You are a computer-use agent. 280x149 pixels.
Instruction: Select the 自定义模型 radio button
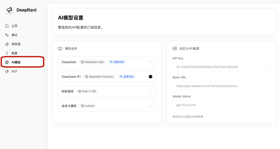point(151,106)
